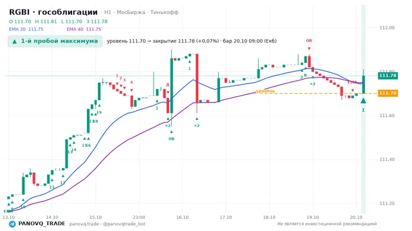
Task: Click the 111.20 price axis label
Action: (x=387, y=203)
